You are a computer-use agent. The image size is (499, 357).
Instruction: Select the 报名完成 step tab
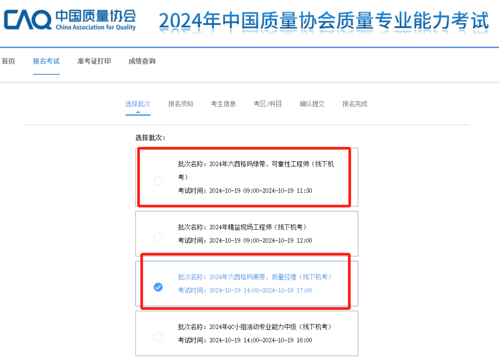tap(355, 104)
